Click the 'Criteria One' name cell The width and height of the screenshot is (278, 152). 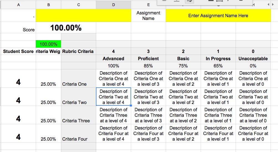pos(78,78)
